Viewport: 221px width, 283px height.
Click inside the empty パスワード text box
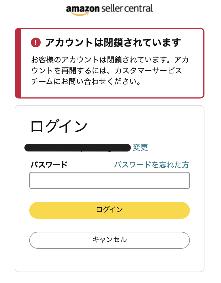pyautogui.click(x=109, y=180)
